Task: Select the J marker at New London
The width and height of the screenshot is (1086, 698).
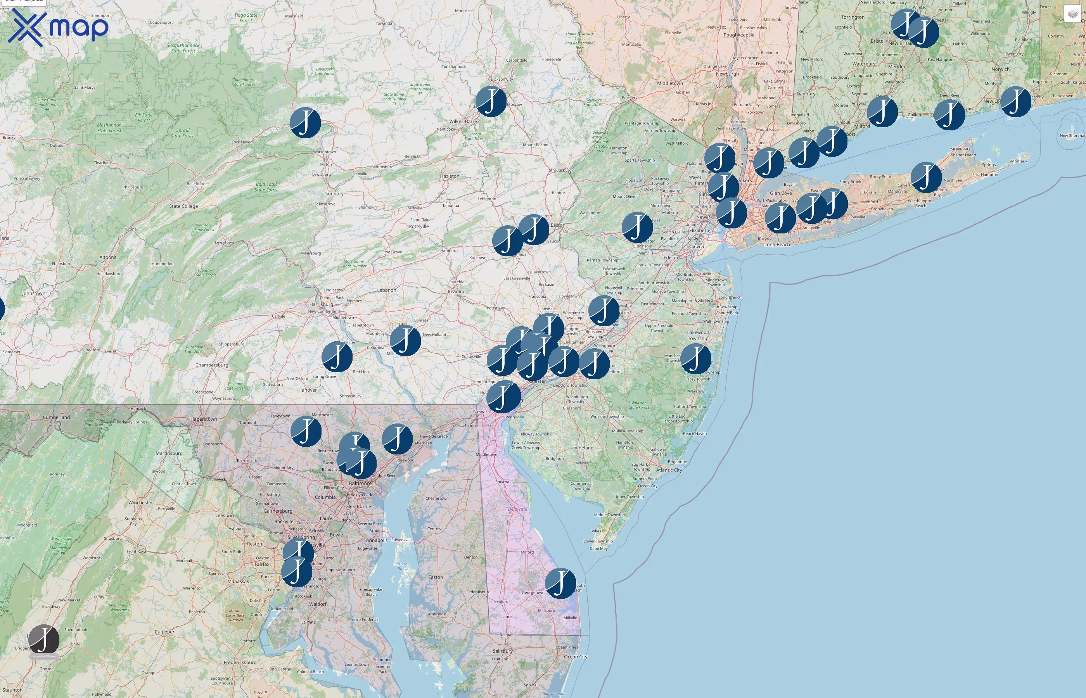Action: point(1015,102)
